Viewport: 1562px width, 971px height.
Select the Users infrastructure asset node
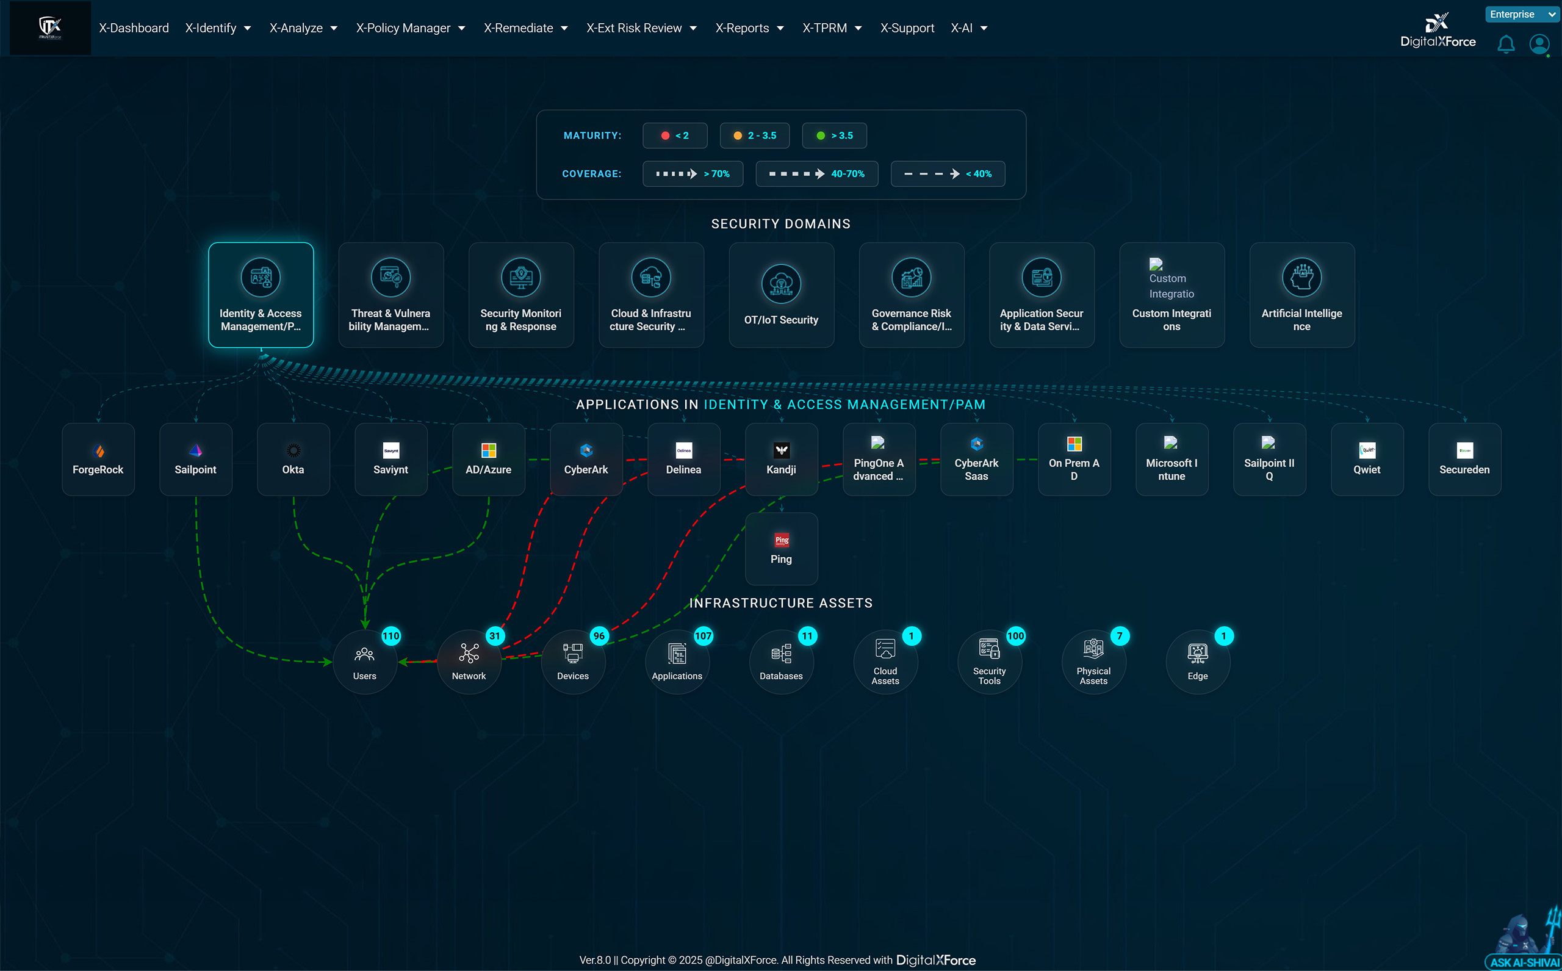click(365, 662)
